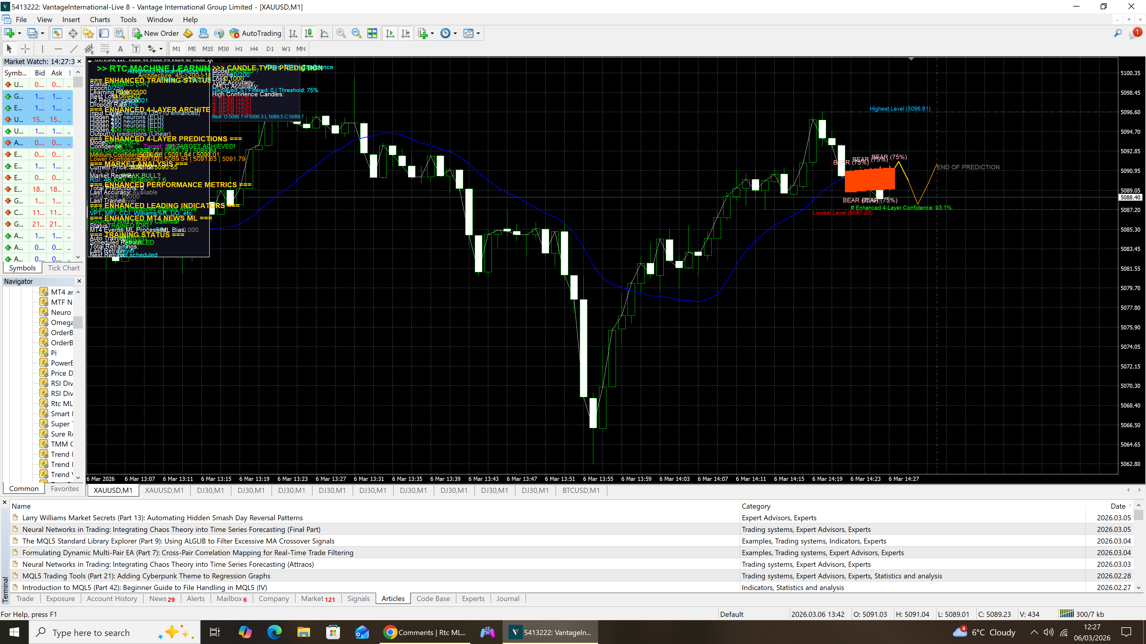Viewport: 1146px width, 644px height.
Task: Enable chart Auto Scroll
Action: (x=390, y=33)
